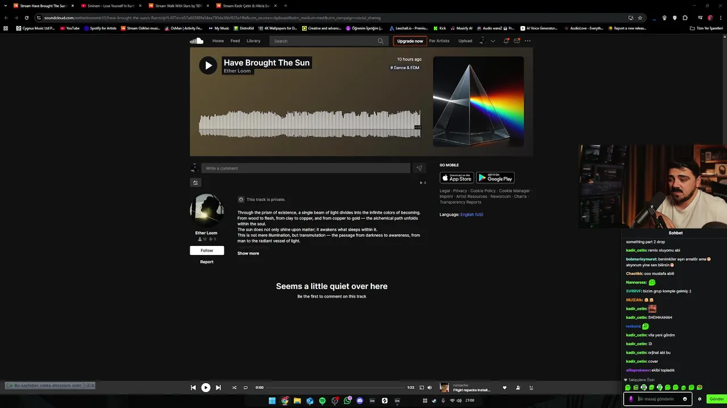Screen dimensions: 727x408
Task: Follow Ether Loom
Action: click(207, 250)
